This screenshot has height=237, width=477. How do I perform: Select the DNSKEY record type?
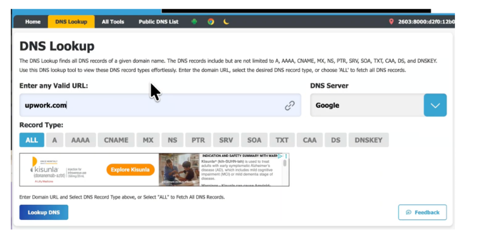(368, 140)
